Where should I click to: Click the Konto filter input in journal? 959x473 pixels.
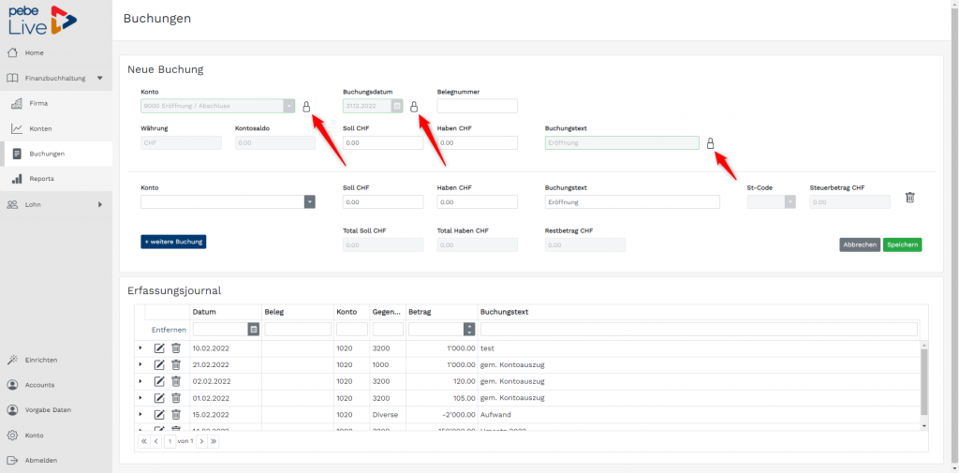click(x=352, y=329)
